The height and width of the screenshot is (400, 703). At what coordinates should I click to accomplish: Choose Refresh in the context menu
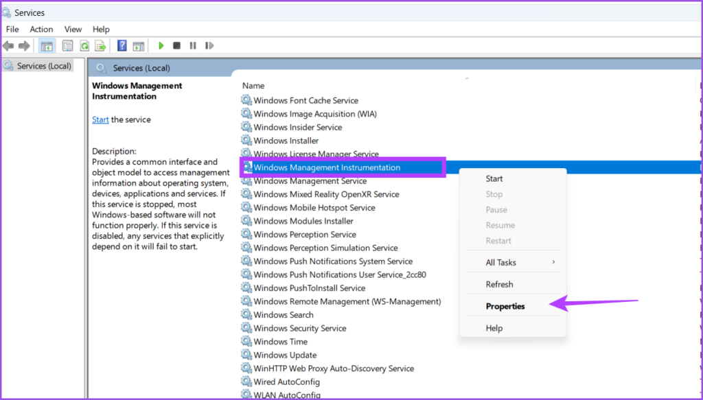coord(513,285)
